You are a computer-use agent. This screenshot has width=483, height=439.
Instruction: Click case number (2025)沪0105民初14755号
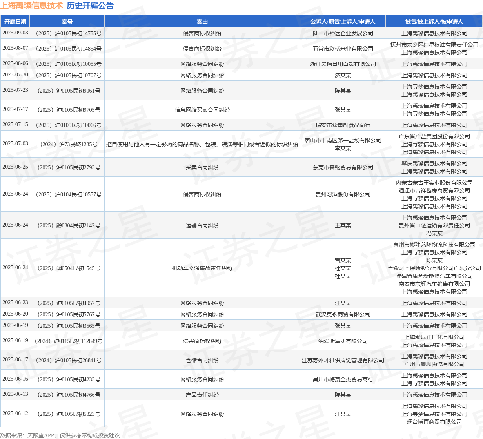[67, 33]
